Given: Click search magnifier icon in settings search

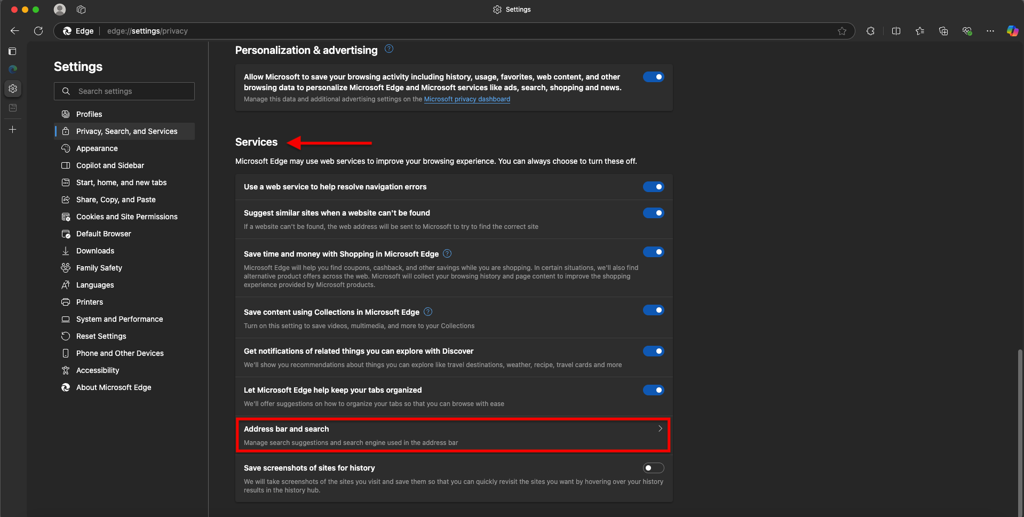Looking at the screenshot, I should coord(66,91).
